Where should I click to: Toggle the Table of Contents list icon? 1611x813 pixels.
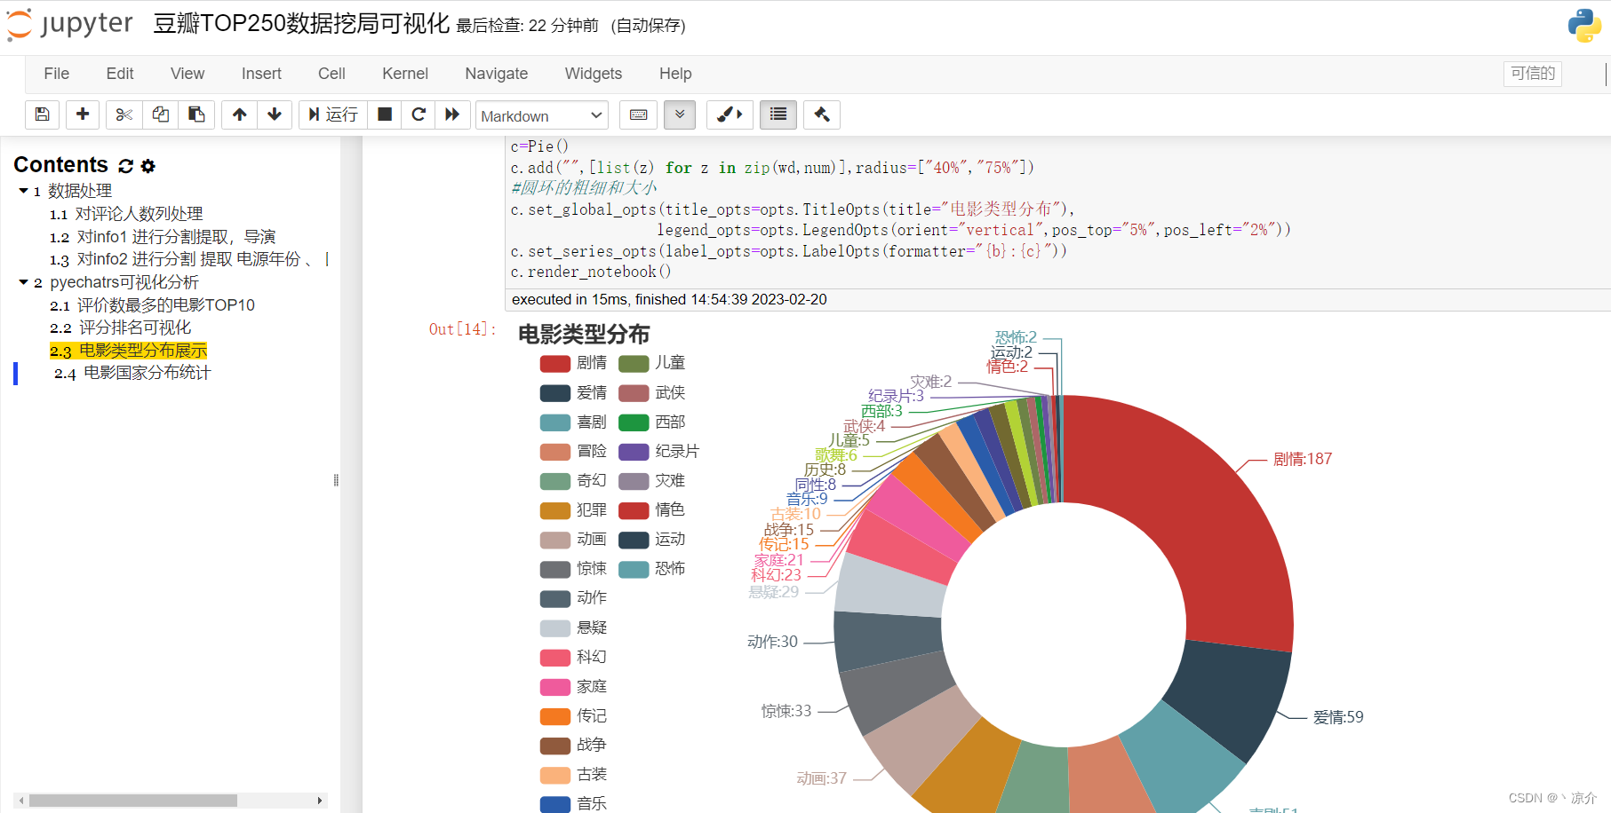click(x=778, y=114)
